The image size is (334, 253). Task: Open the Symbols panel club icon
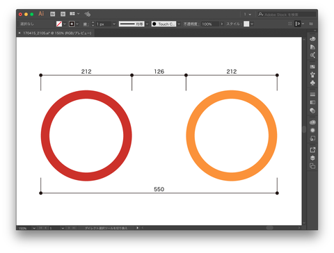tap(312, 83)
